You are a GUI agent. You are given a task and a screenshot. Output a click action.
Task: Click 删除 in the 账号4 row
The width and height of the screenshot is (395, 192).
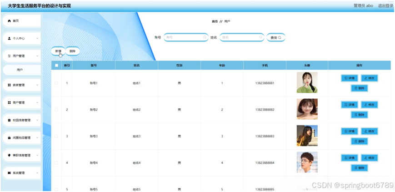pos(360,168)
